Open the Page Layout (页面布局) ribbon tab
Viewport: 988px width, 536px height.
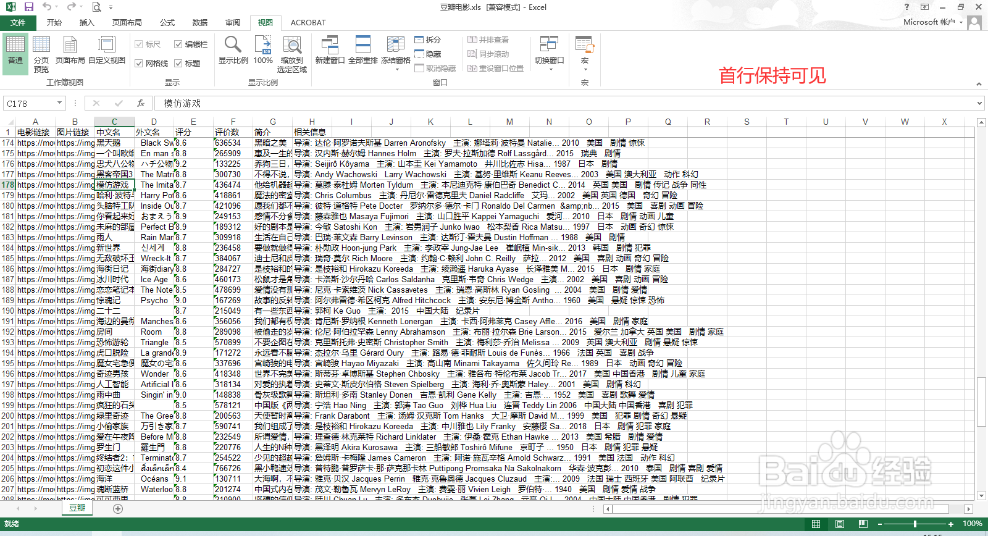(x=127, y=23)
